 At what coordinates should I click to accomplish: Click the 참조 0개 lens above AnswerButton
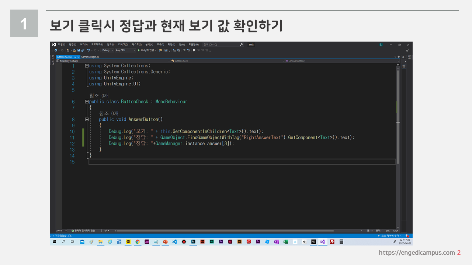click(108, 113)
